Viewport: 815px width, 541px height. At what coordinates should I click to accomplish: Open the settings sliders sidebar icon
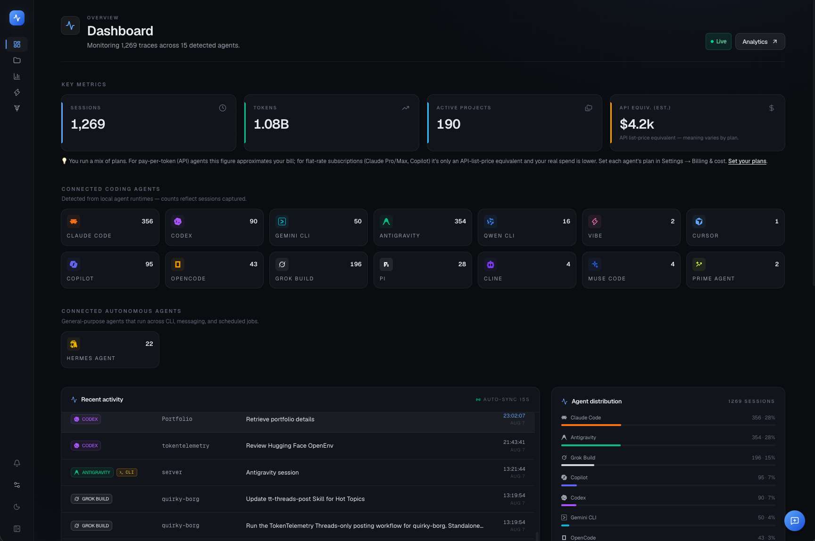click(x=17, y=485)
